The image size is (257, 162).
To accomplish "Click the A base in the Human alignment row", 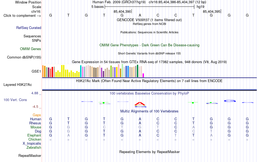I will [140, 119].
